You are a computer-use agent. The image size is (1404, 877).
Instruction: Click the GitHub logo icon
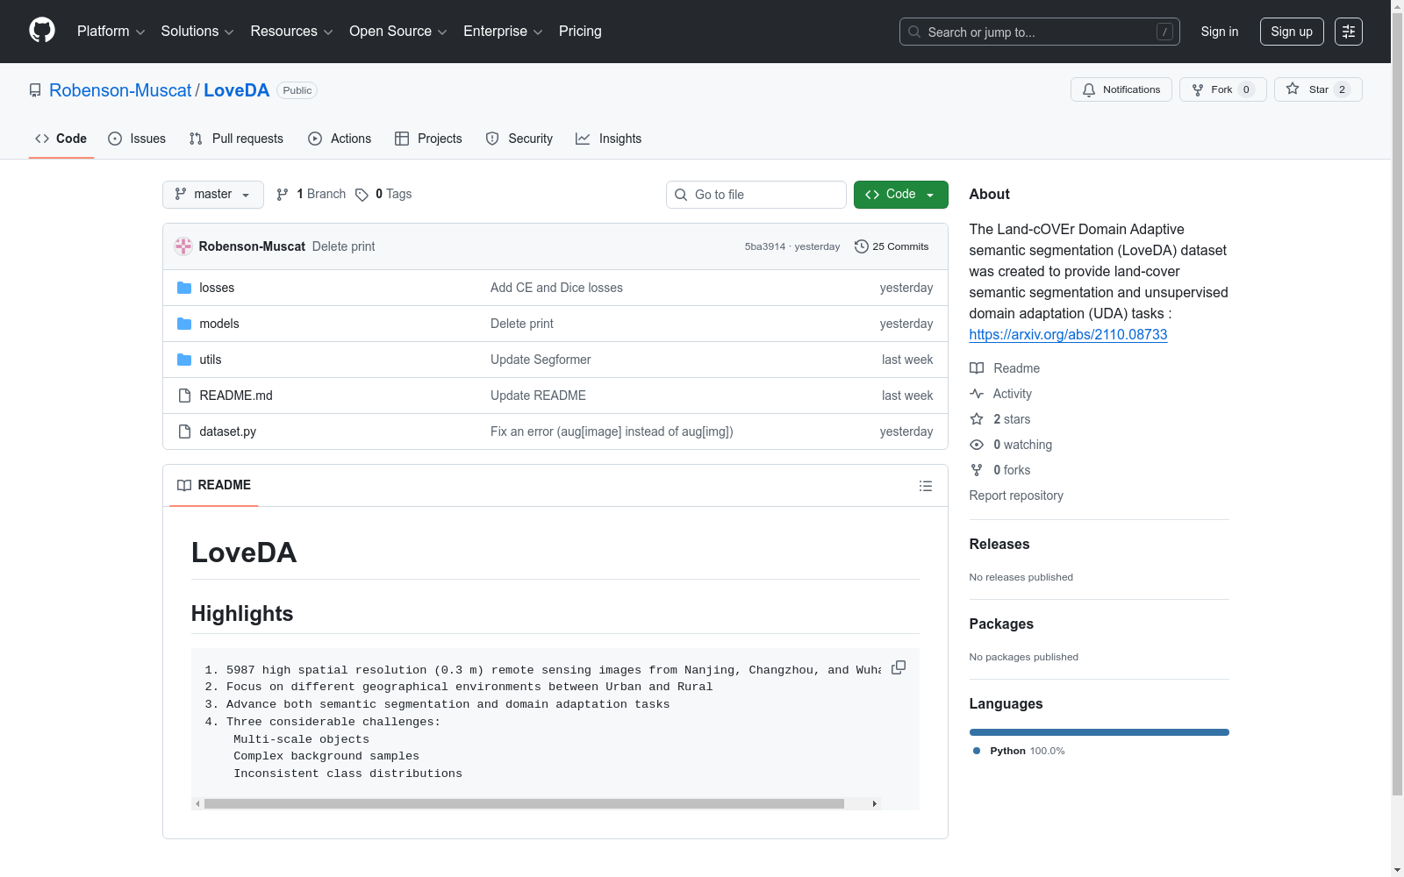tap(42, 31)
